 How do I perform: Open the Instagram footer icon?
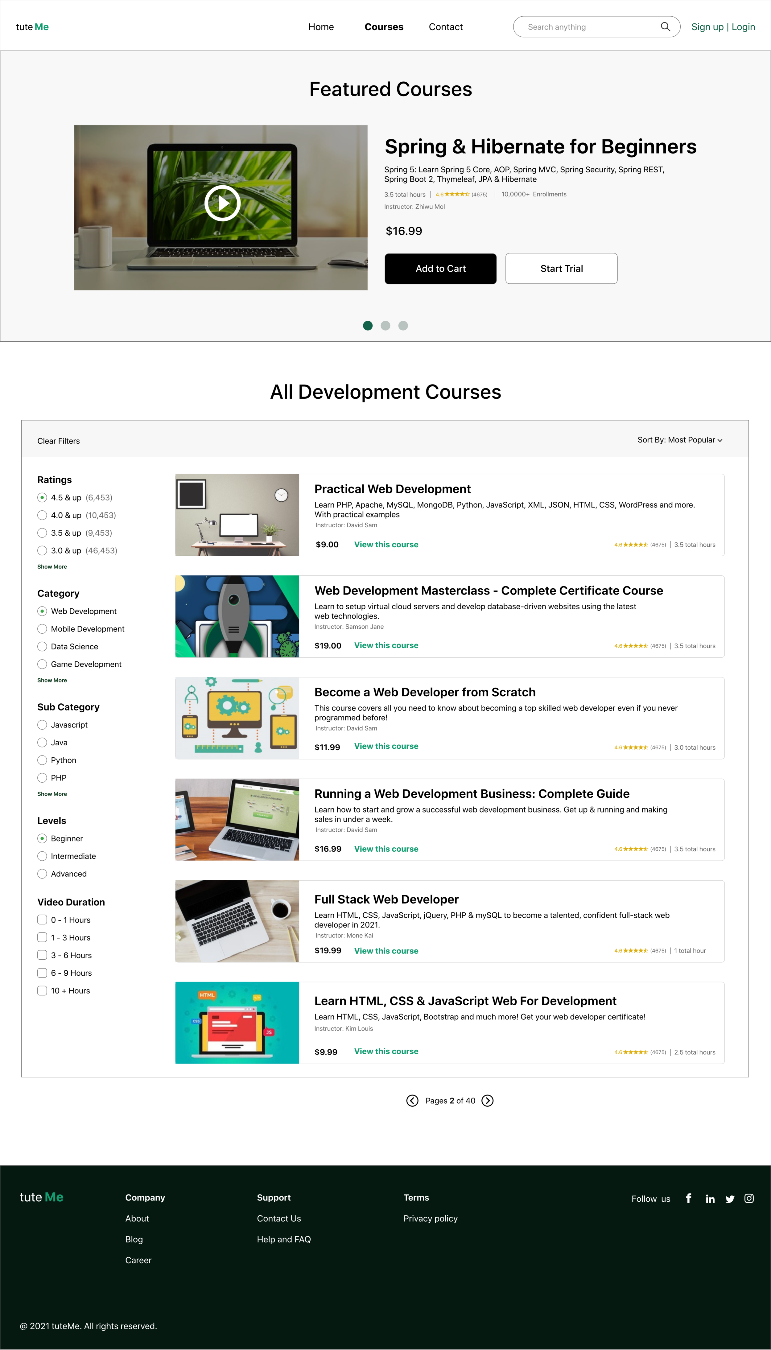[749, 1198]
